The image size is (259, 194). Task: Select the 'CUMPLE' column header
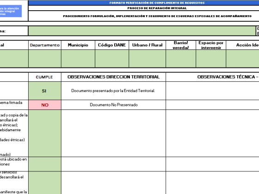(x=45, y=77)
